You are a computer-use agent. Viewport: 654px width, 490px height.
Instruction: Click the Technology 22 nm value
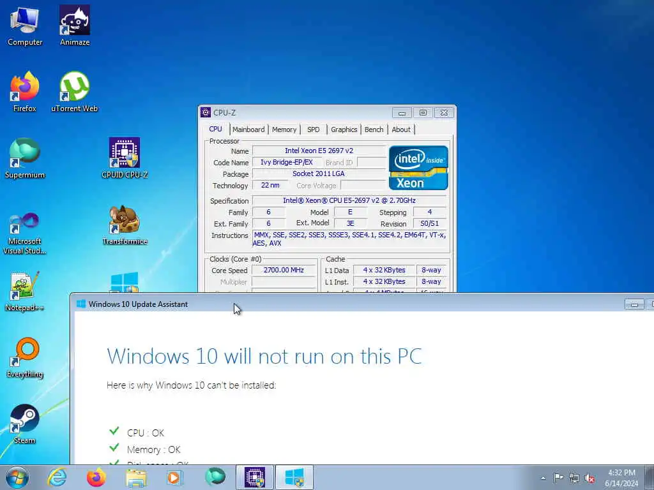click(x=270, y=186)
